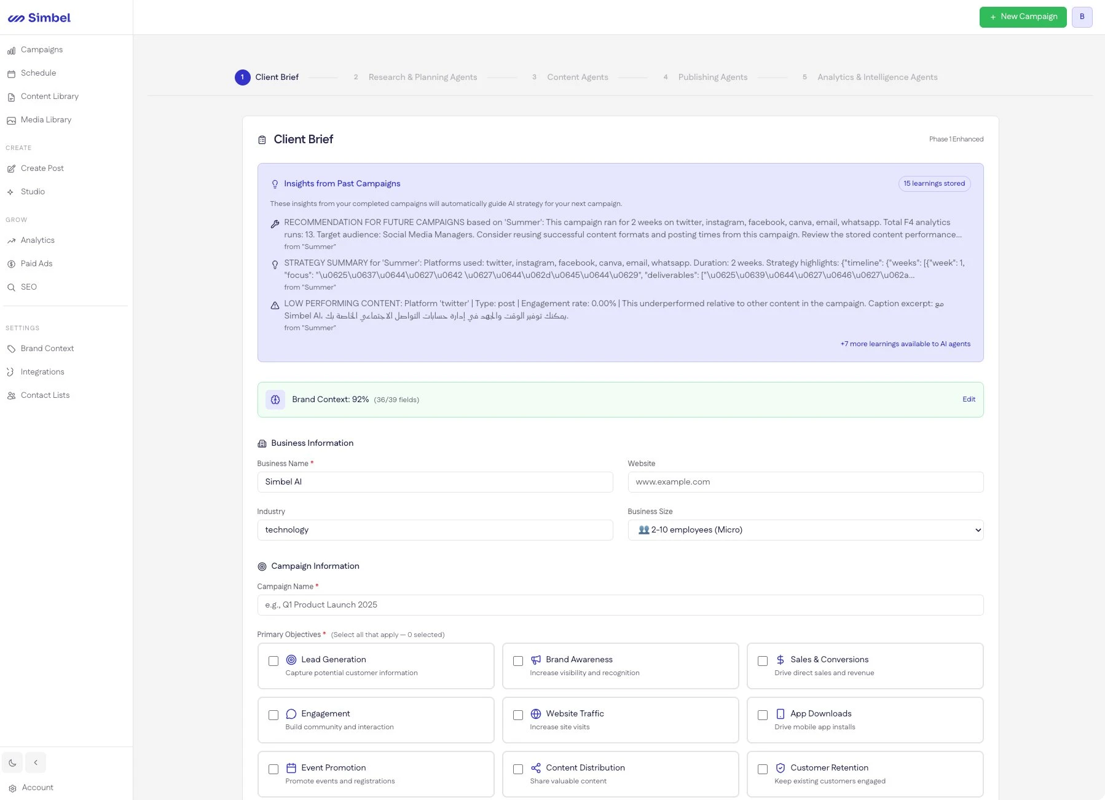1105x800 pixels.
Task: Expand the seven more learnings link
Action: click(x=905, y=344)
